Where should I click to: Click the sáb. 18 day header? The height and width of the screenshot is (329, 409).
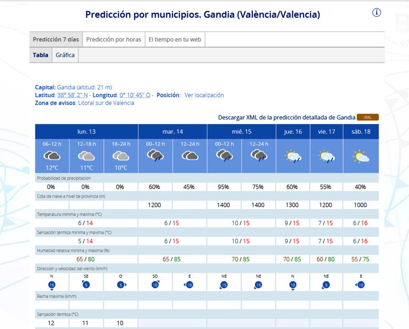pos(361,131)
